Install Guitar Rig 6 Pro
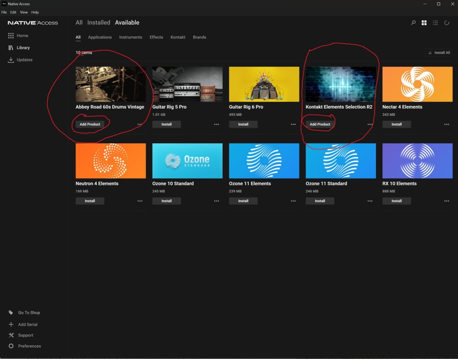The height and width of the screenshot is (359, 458). (x=243, y=125)
